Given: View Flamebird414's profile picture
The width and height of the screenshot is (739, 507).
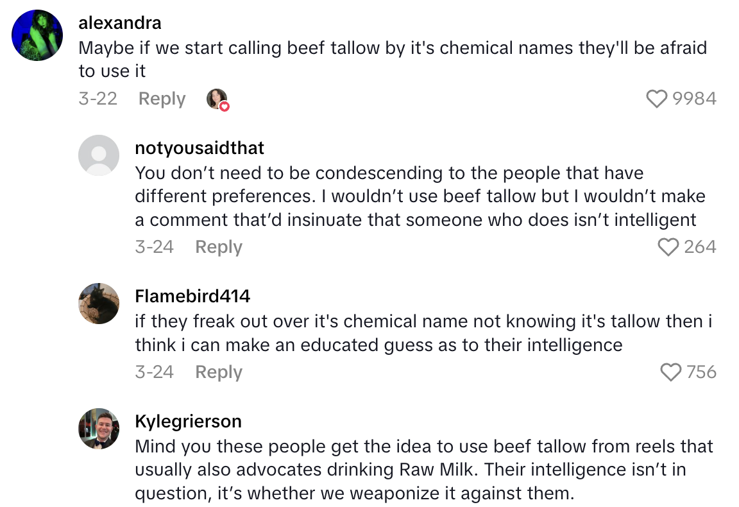Looking at the screenshot, I should pyautogui.click(x=99, y=304).
